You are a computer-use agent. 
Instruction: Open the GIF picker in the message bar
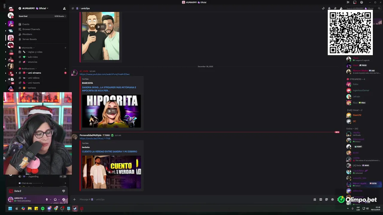(321, 199)
